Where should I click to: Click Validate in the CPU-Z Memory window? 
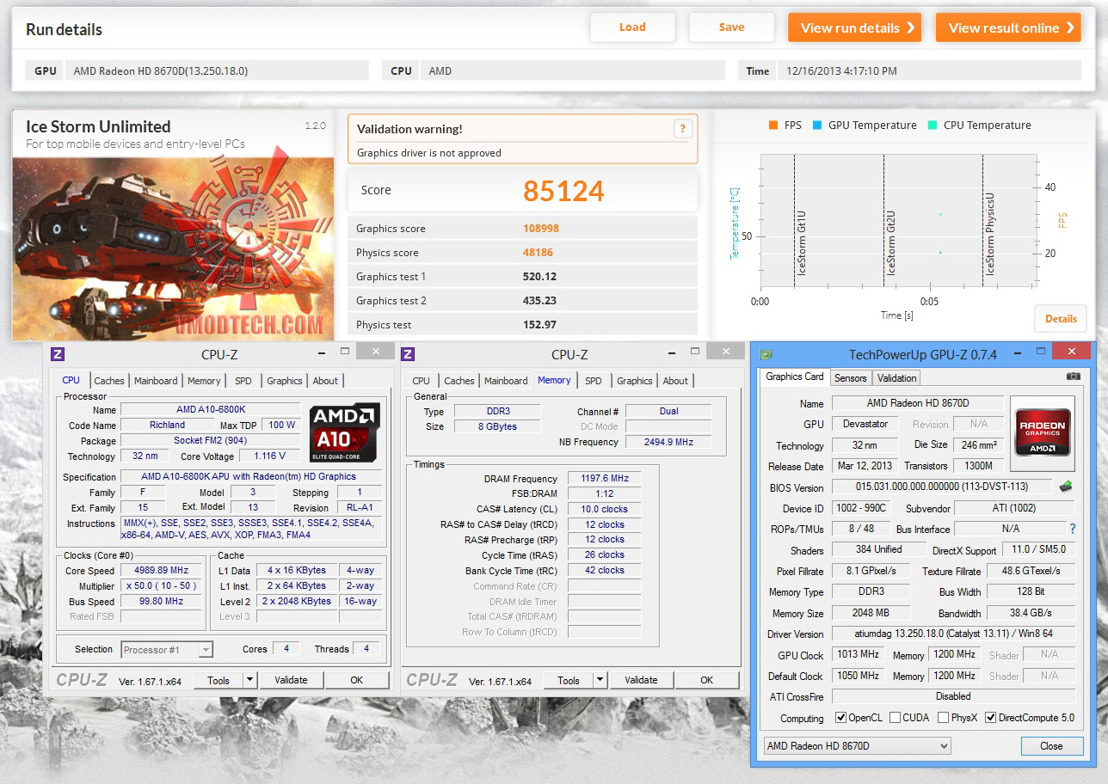coord(641,680)
